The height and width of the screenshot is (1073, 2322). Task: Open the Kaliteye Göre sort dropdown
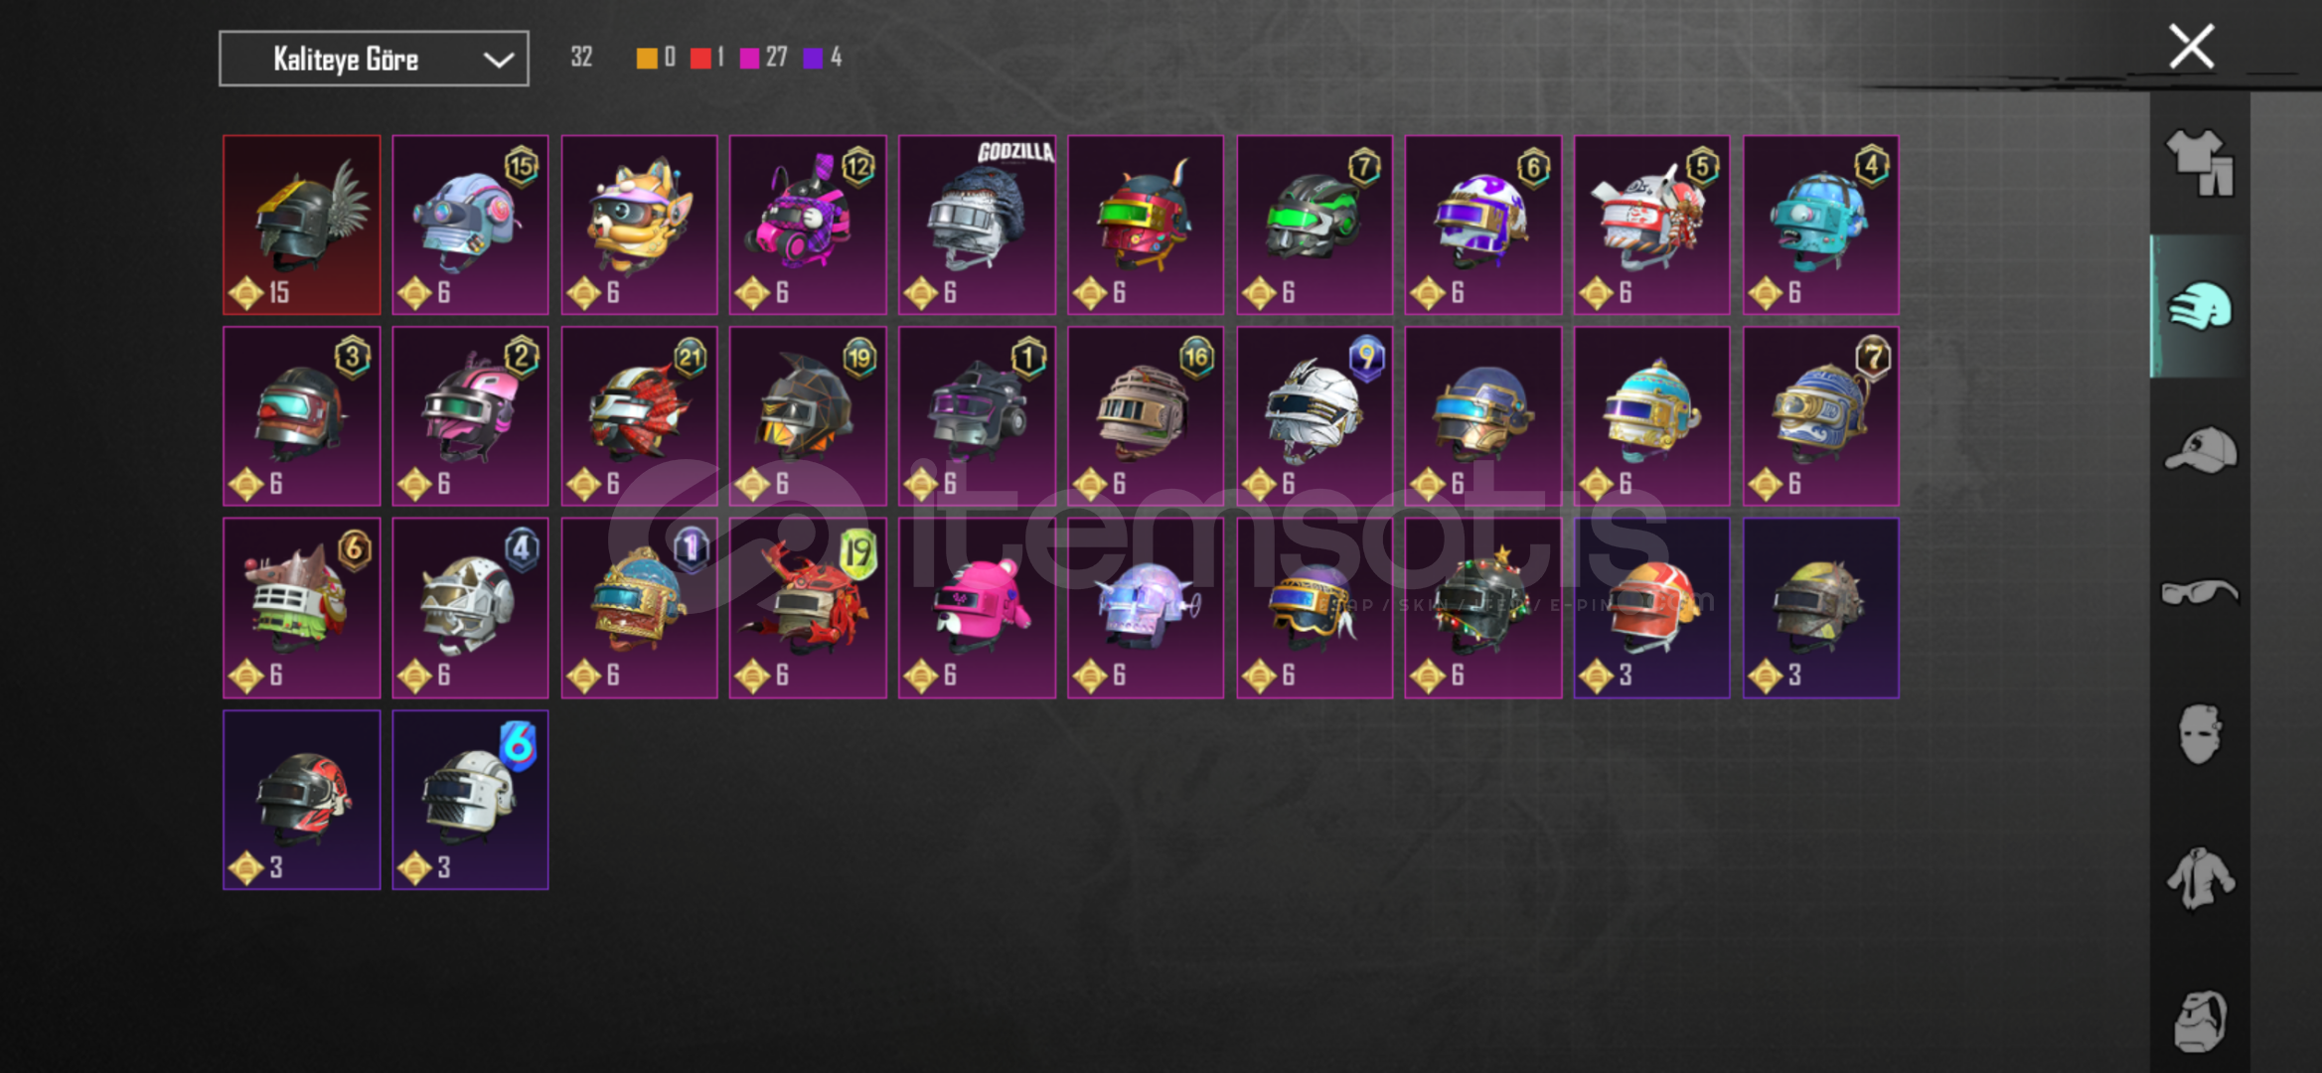[374, 59]
